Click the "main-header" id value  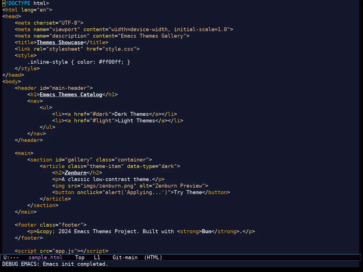pyautogui.click(x=69, y=88)
